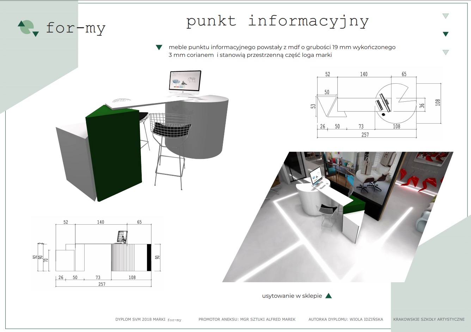
Task: Click 'PROMOTOR ANEKSU: MGR SZTUKI ALFRED MAREK' text
Action: click(x=247, y=319)
